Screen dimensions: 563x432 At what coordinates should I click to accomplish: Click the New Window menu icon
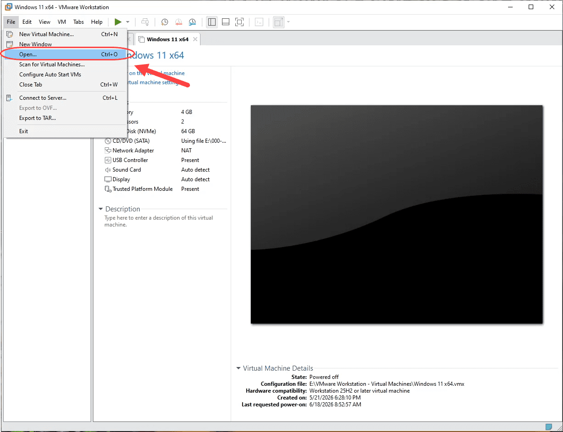tap(10, 44)
